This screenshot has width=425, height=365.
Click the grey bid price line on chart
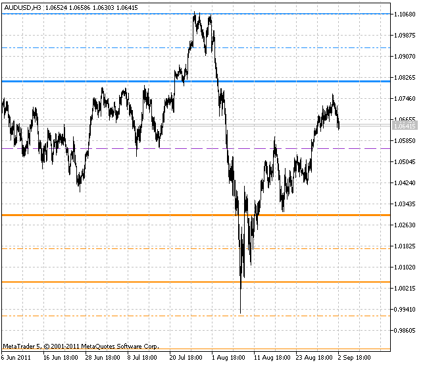pos(196,125)
